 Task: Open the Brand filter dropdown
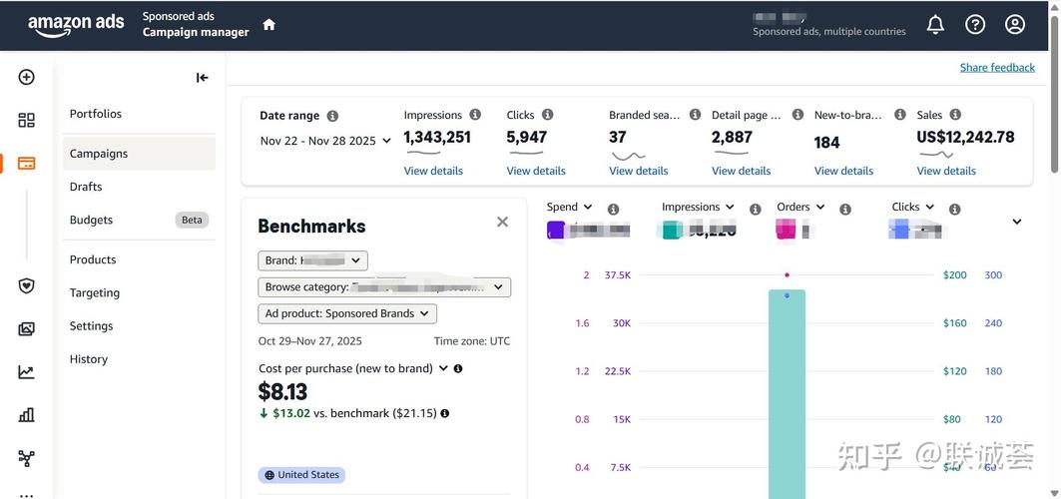pos(312,260)
